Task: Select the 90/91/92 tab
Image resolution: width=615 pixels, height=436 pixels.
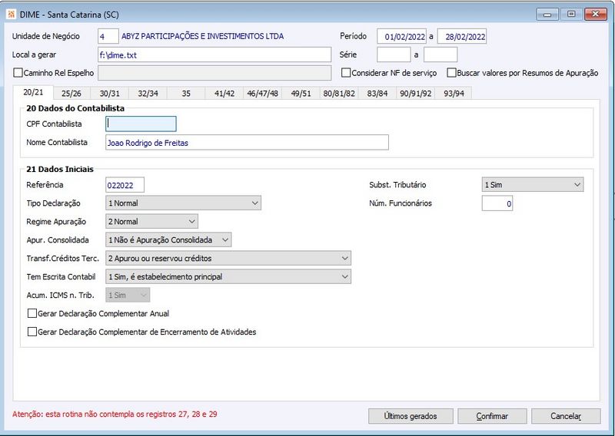Action: [x=415, y=93]
